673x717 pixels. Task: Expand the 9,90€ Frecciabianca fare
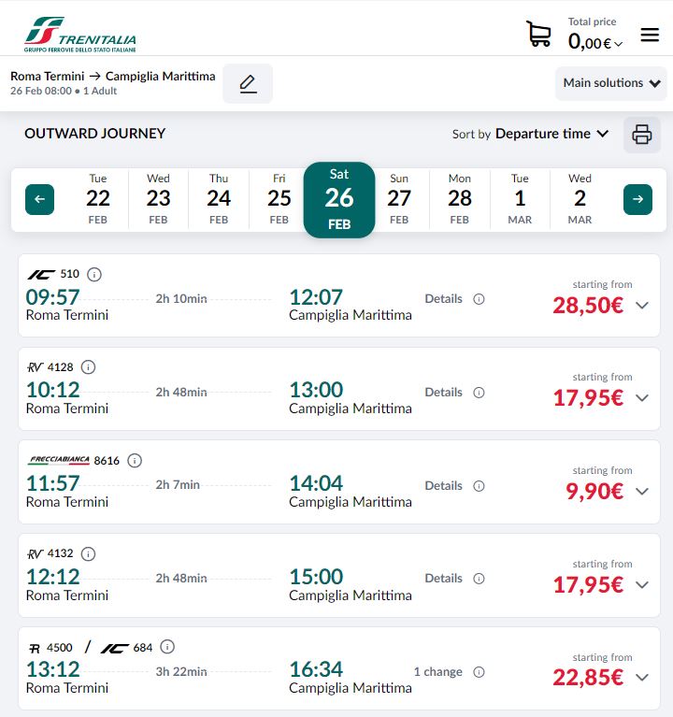point(642,492)
